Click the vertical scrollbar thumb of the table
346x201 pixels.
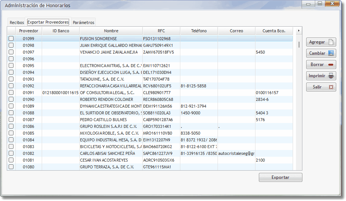[x=299, y=45]
